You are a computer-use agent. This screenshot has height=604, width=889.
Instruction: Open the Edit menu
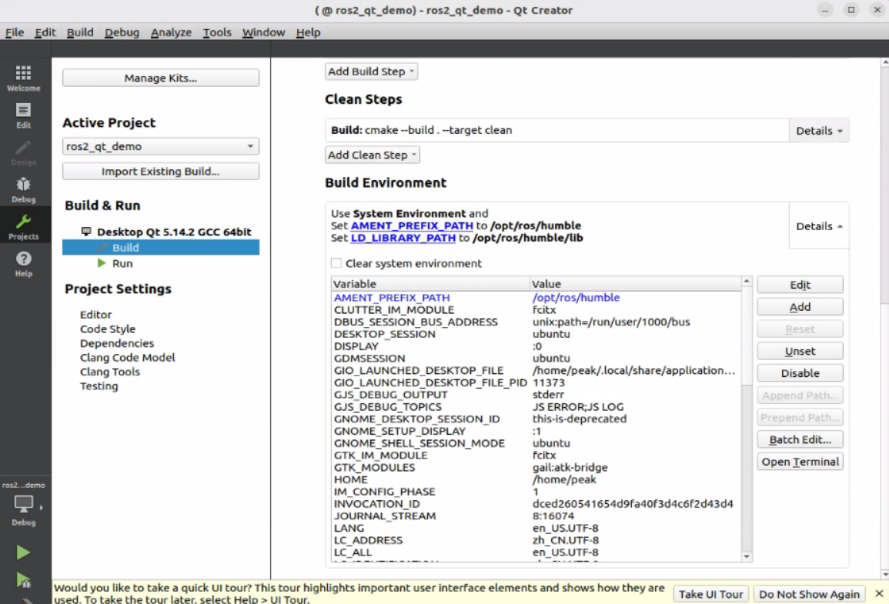45,32
